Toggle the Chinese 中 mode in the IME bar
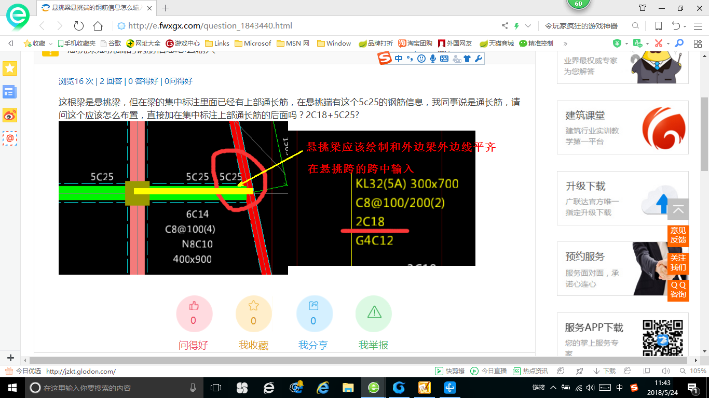 point(399,59)
